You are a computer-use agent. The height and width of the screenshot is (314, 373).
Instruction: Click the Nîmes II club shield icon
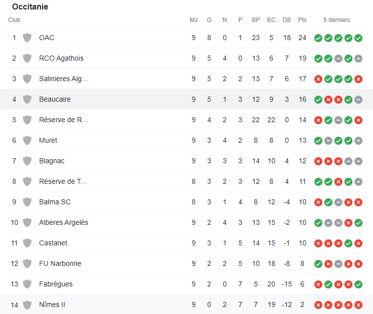tap(27, 304)
